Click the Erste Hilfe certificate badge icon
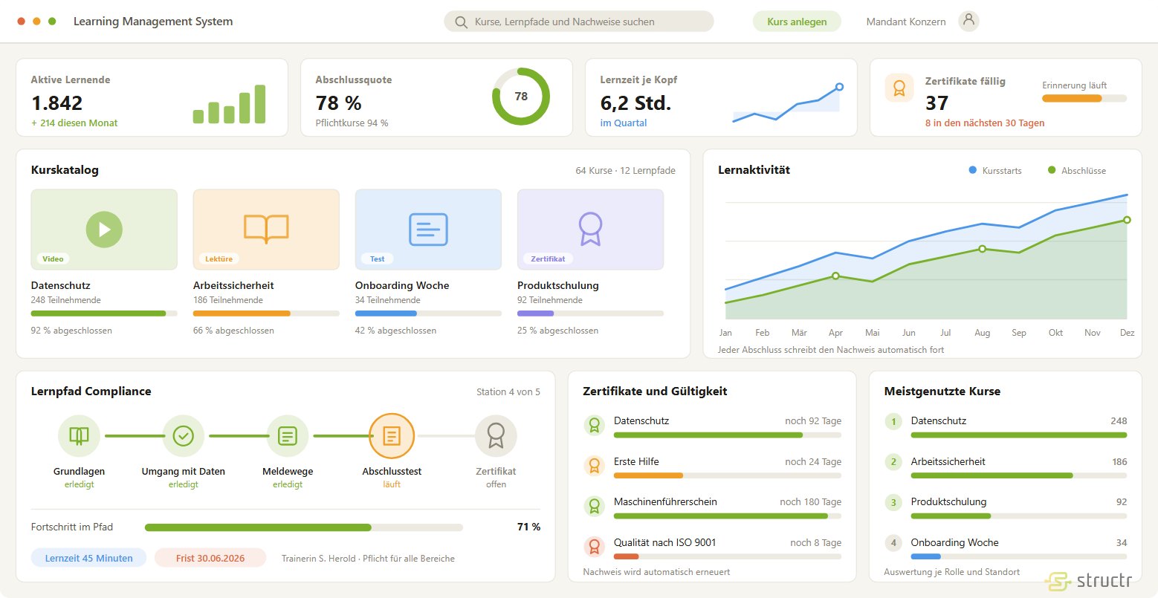 (594, 465)
